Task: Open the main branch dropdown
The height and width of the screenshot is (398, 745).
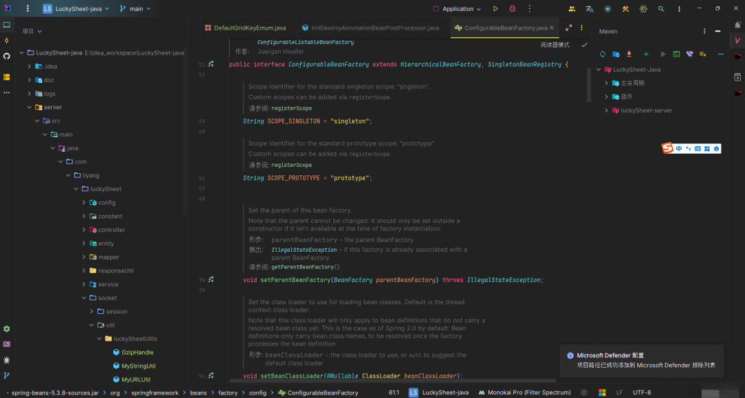Action: [x=136, y=9]
